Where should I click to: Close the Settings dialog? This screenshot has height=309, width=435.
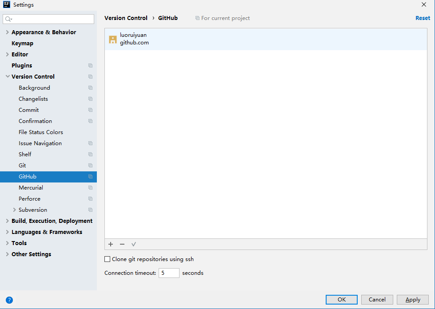coord(424,4)
